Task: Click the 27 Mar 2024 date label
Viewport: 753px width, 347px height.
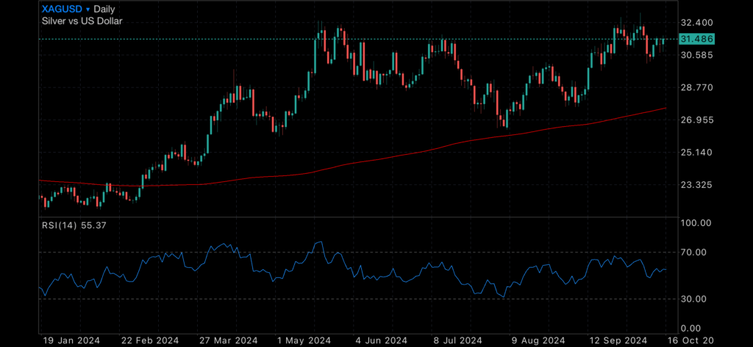Action: pos(227,340)
